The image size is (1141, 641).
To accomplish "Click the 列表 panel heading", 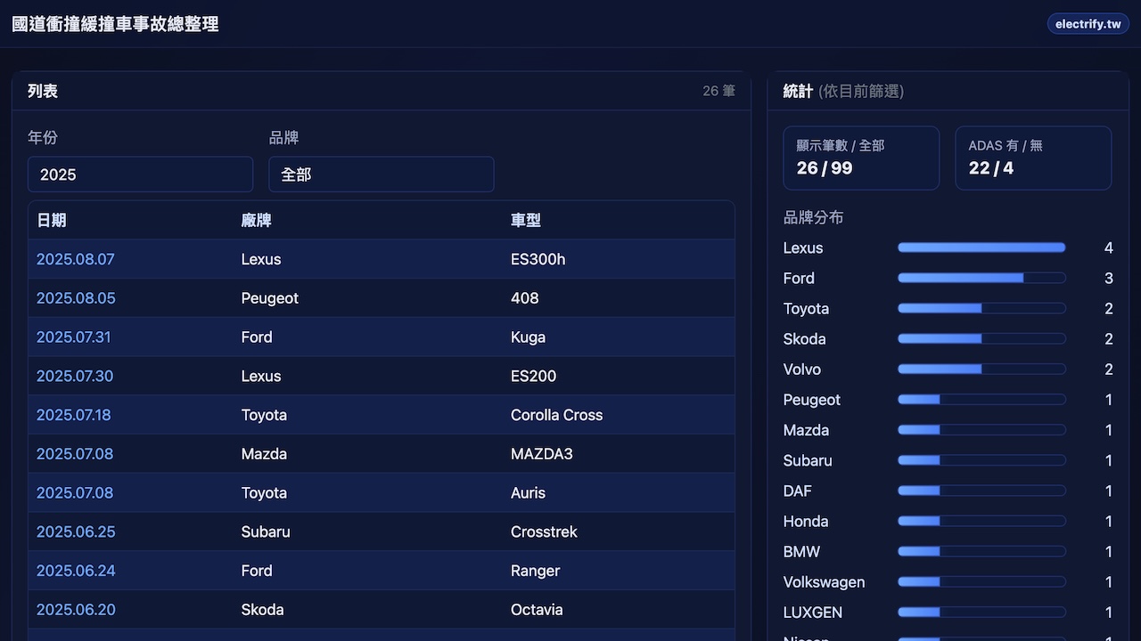I will coord(43,91).
